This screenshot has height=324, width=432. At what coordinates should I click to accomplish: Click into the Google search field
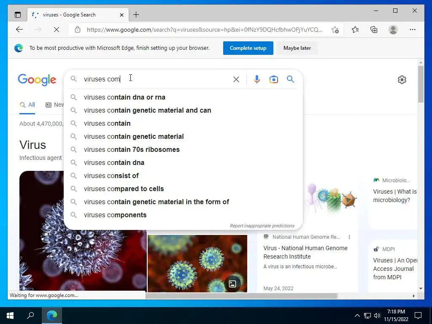(157, 79)
